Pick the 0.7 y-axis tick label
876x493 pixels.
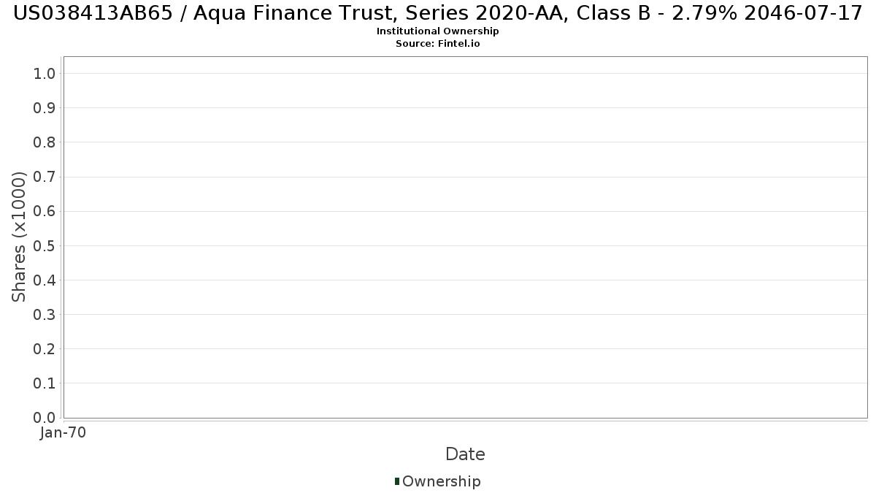[x=45, y=177]
